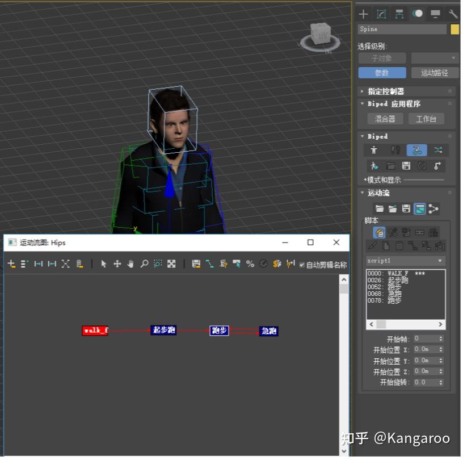Select the arrow selection tool in Motion Flow toolbar
The width and height of the screenshot is (463, 460).
point(103,262)
